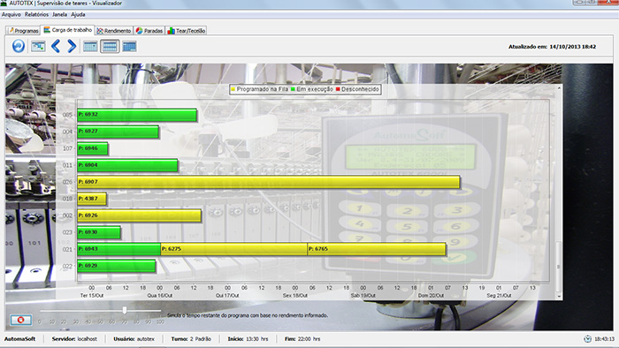
Task: Select the first calendar view icon
Action: [x=90, y=47]
